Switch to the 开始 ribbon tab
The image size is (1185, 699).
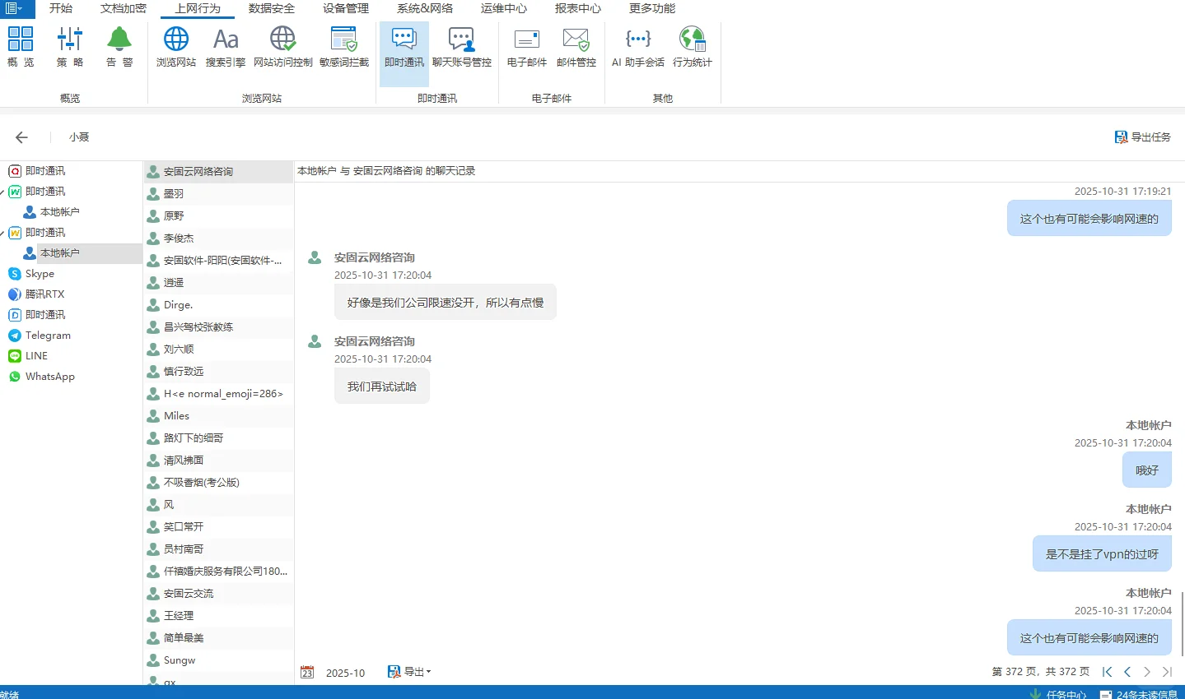[61, 8]
